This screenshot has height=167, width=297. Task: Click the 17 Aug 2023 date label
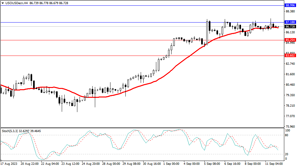[9, 164]
